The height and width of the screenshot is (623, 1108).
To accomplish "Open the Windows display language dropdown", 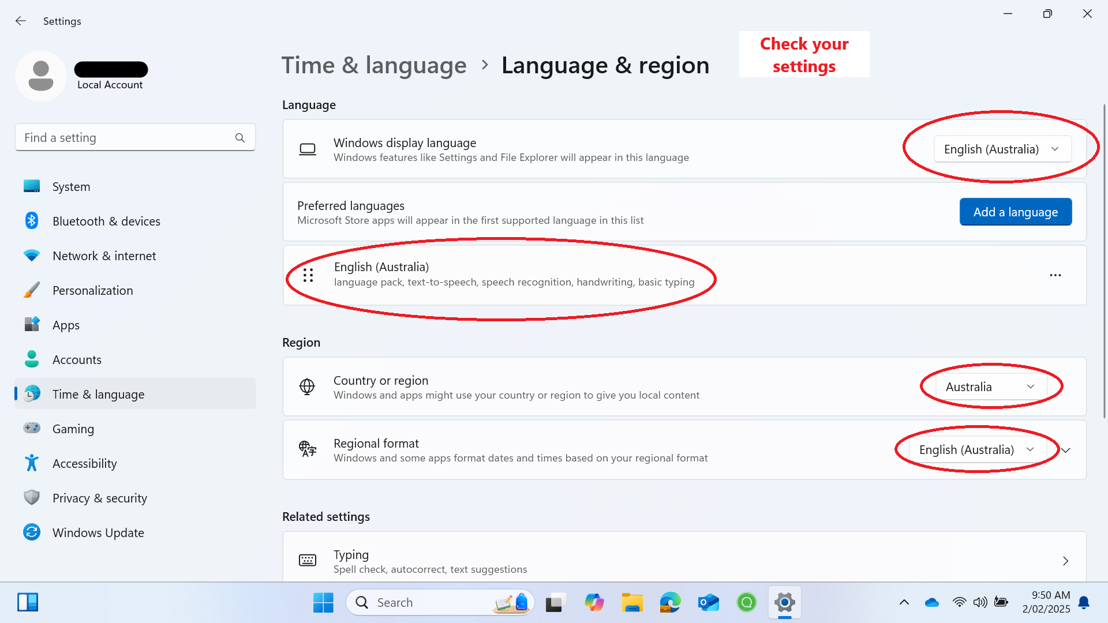I will [1002, 149].
